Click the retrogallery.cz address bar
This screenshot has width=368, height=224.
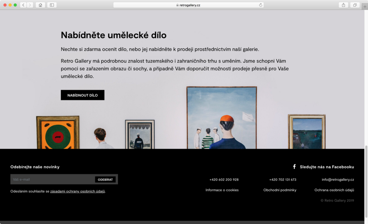coord(188,5)
